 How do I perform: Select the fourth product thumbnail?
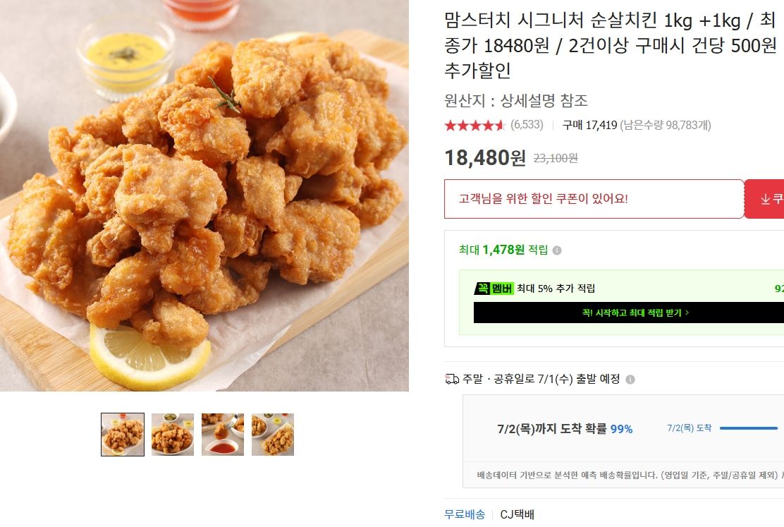click(x=273, y=435)
